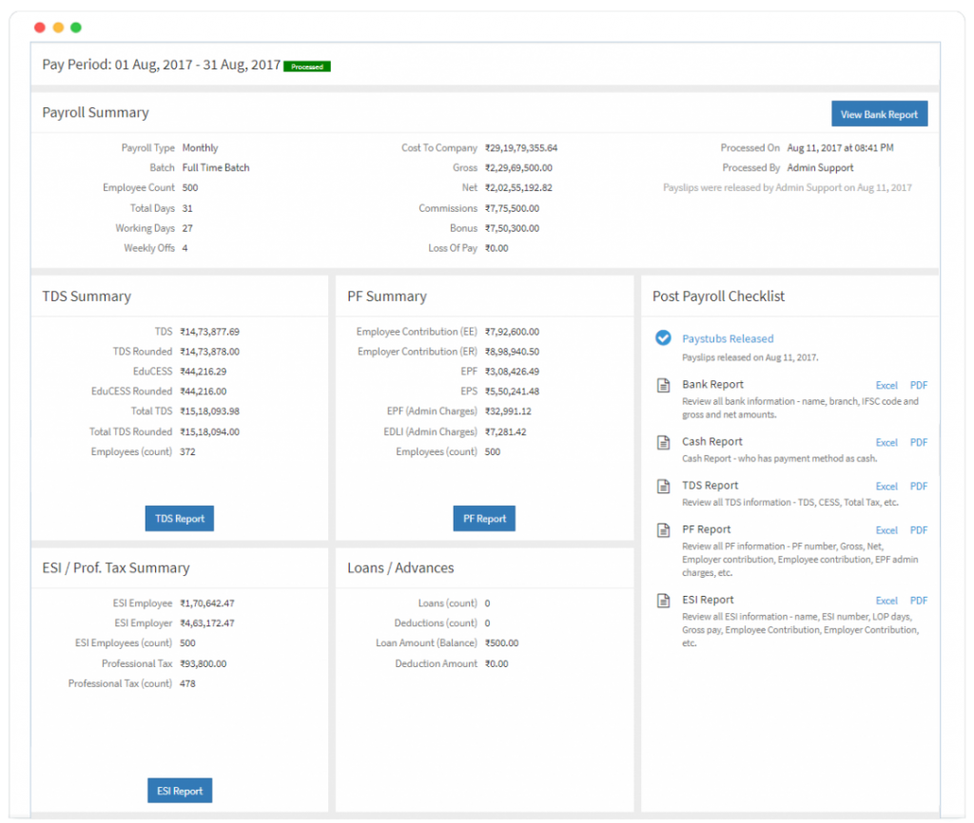Click the ESI Report document icon
Viewport: 974px width, 823px height.
pos(662,600)
